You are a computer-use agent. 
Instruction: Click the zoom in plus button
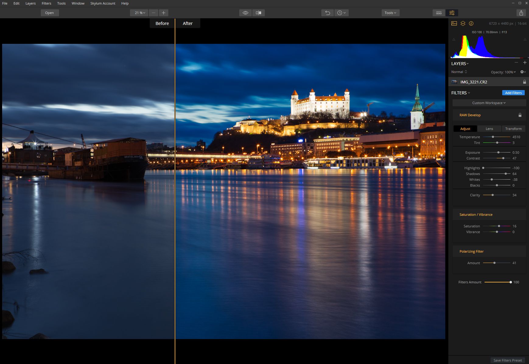coord(163,13)
